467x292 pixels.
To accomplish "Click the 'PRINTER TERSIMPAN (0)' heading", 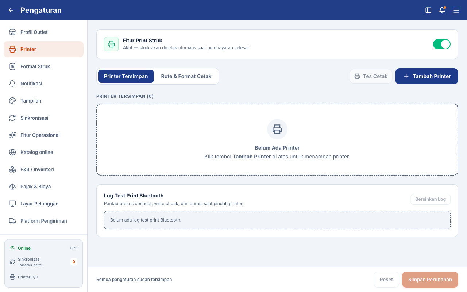I will (x=125, y=96).
